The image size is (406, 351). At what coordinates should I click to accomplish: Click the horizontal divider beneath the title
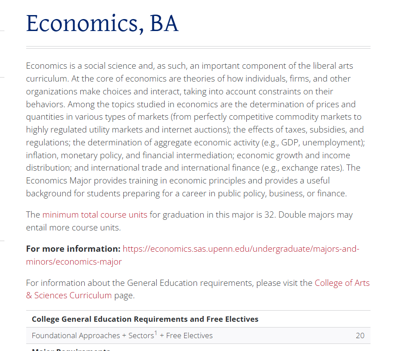point(198,47)
